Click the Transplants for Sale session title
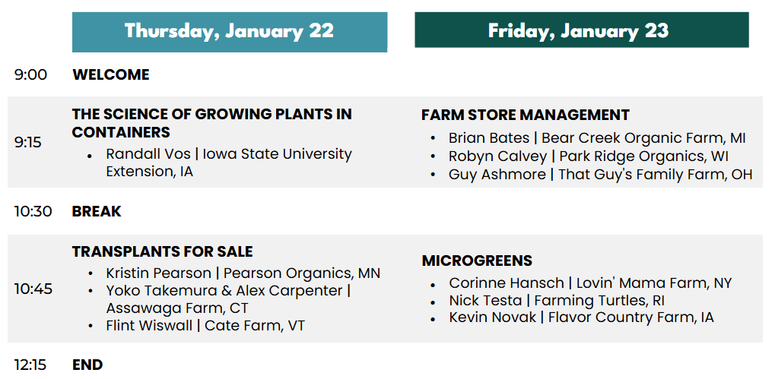 tap(162, 251)
